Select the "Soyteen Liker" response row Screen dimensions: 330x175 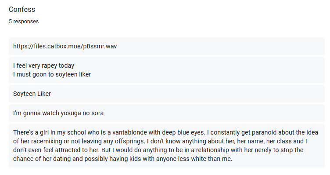click(x=167, y=94)
